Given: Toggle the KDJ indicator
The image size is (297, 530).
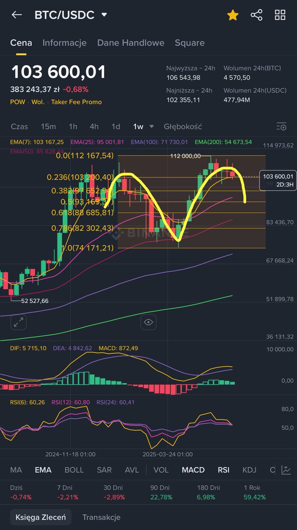Looking at the screenshot, I should tap(250, 470).
